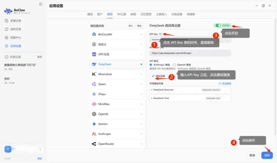Open the 帮助 link
277x163 pixels.
click(x=39, y=159)
